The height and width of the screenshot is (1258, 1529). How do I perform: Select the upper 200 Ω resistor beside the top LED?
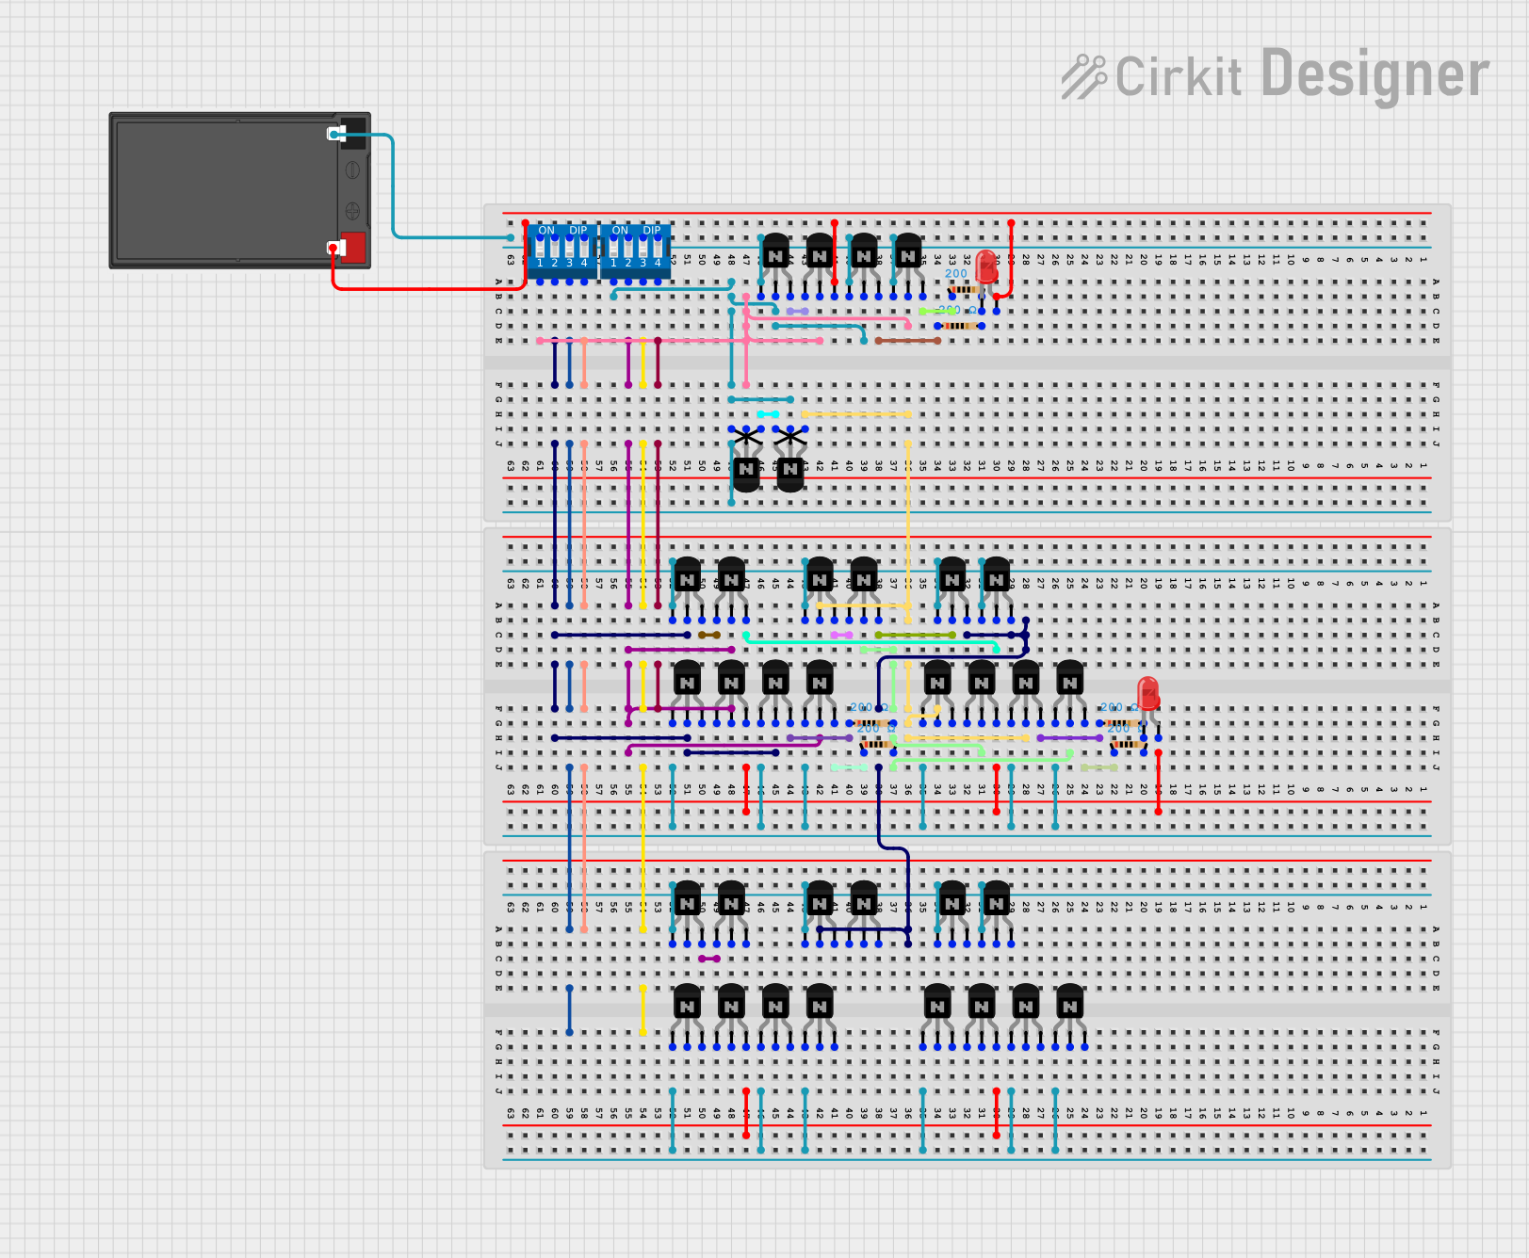[x=967, y=289]
